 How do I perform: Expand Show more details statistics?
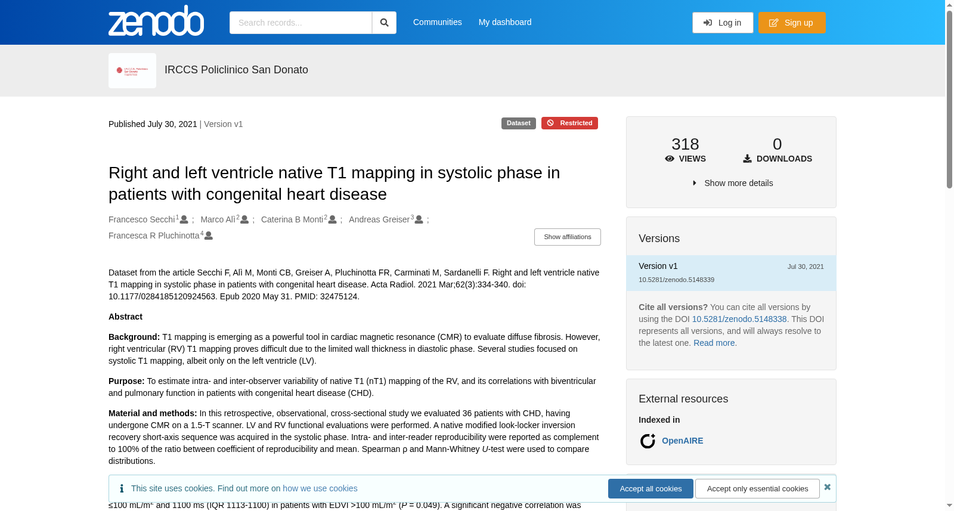click(x=732, y=183)
